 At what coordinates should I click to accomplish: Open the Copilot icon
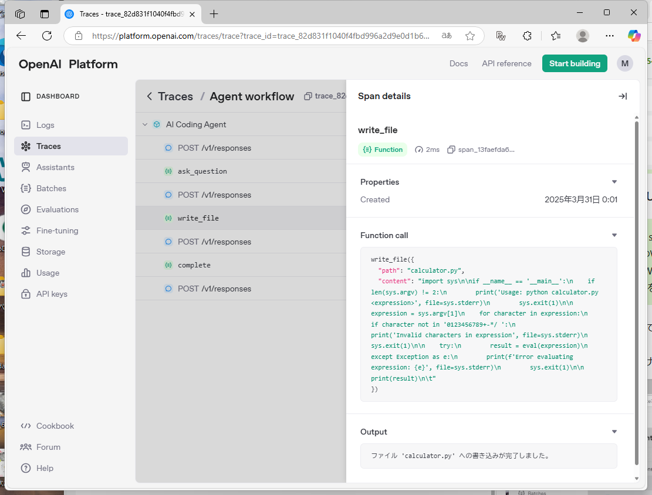coord(634,36)
